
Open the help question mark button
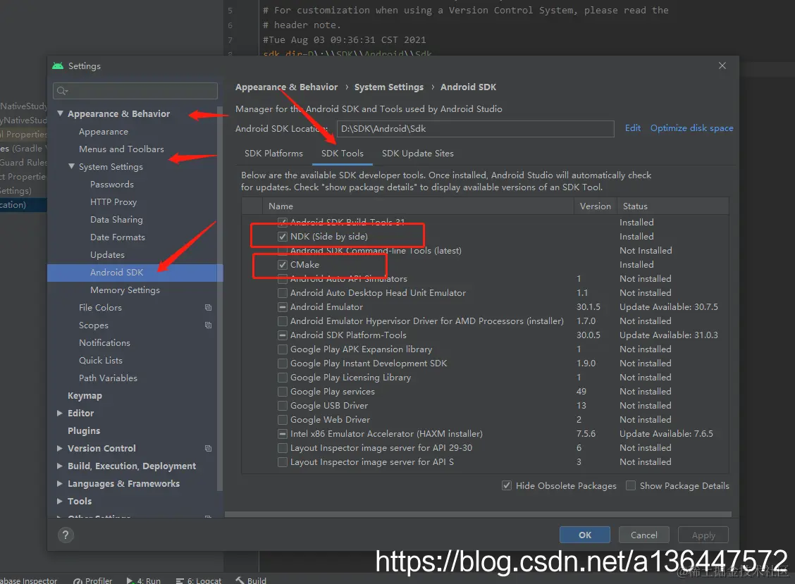66,535
